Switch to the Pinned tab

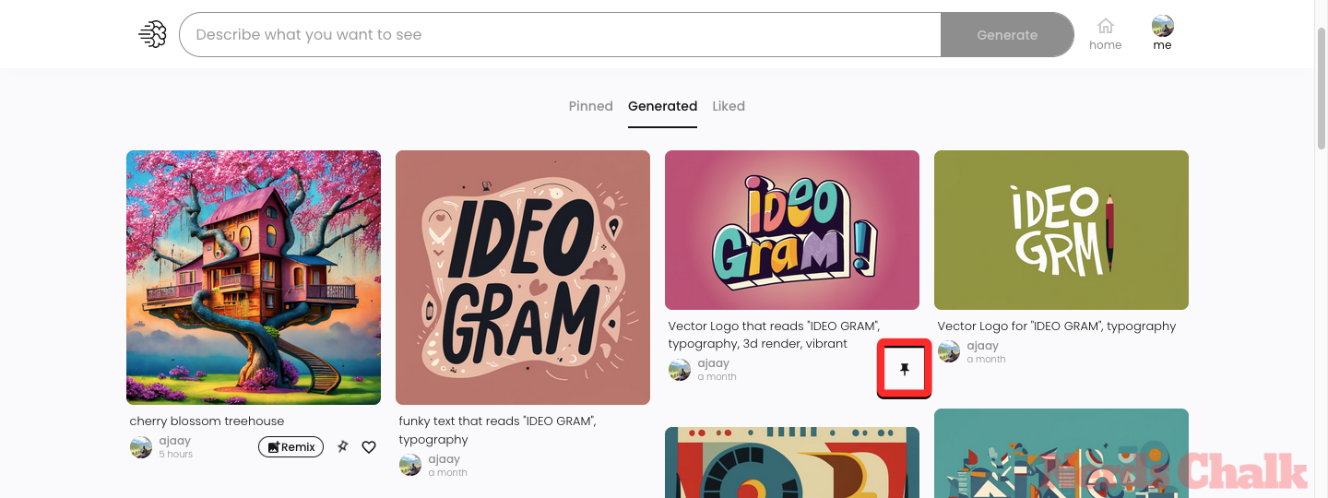click(591, 106)
